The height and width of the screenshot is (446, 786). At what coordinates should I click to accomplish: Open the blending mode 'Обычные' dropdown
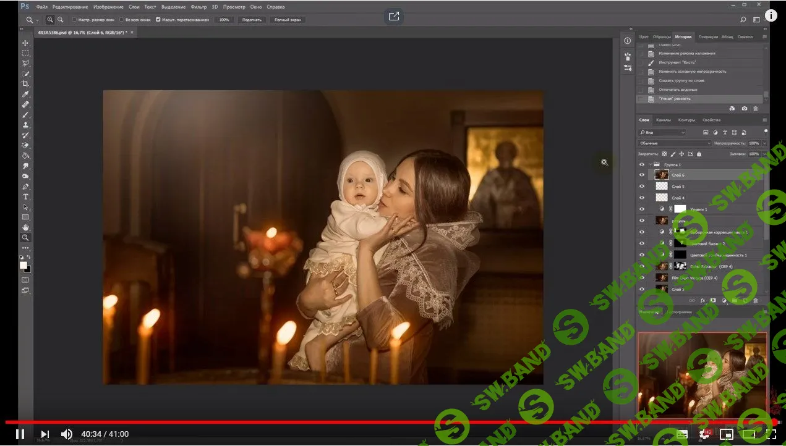pyautogui.click(x=675, y=143)
